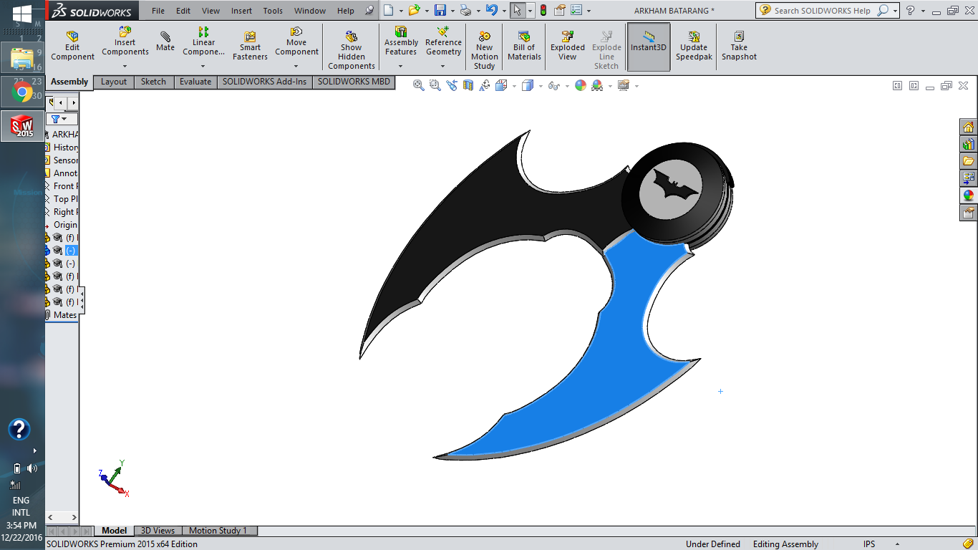Start a New Motion Study
The height and width of the screenshot is (550, 978).
(485, 50)
